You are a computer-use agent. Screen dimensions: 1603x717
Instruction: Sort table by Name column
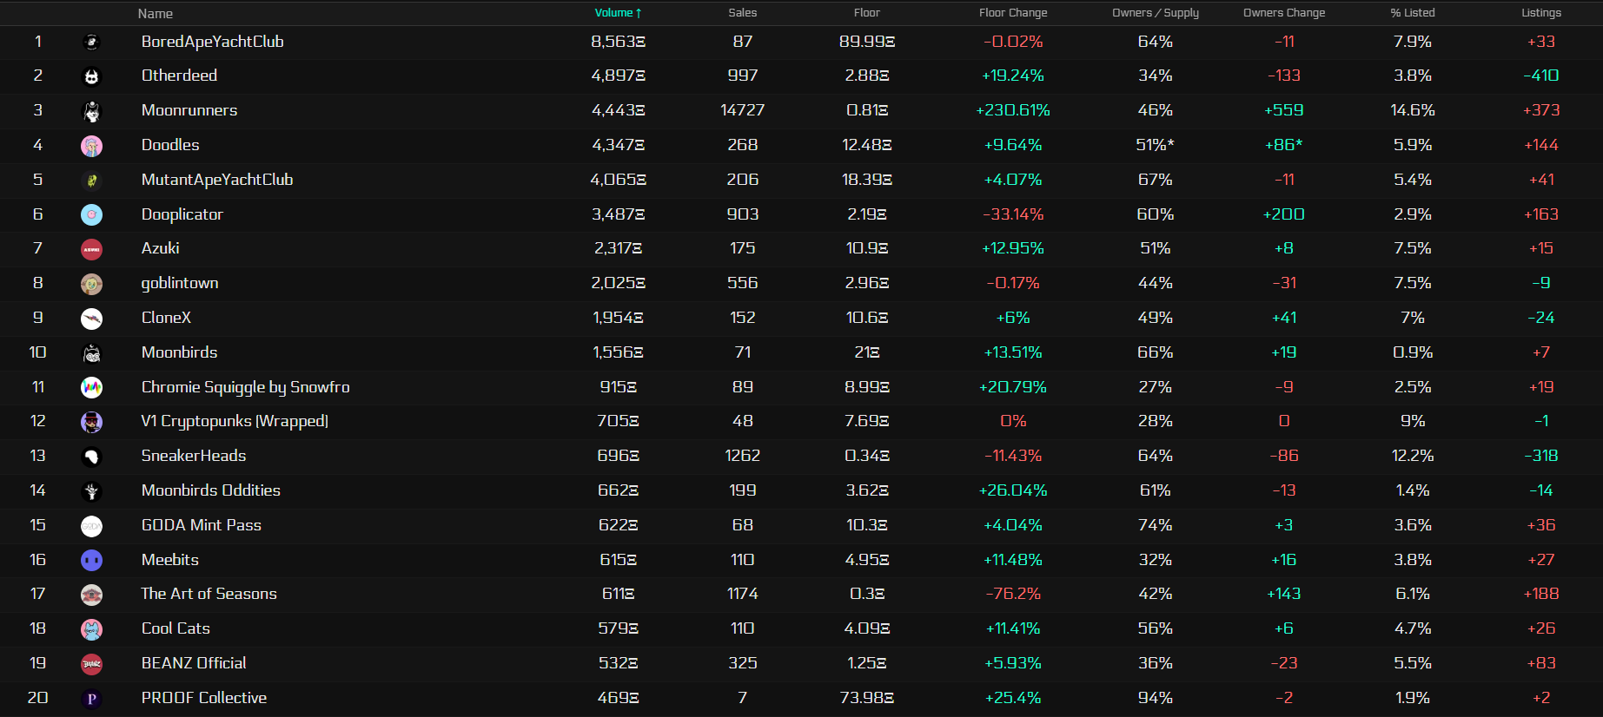click(x=156, y=13)
